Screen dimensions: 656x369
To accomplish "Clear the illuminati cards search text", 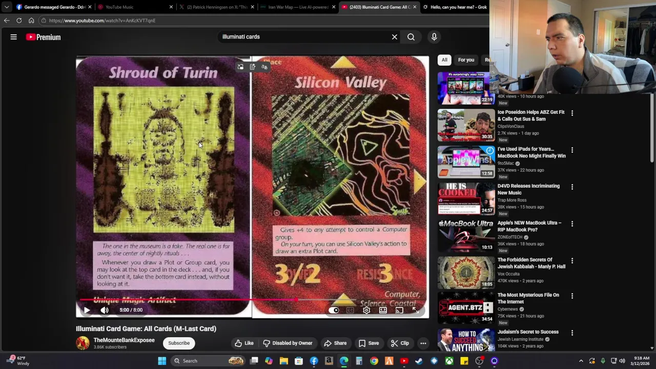I will 395,37.
